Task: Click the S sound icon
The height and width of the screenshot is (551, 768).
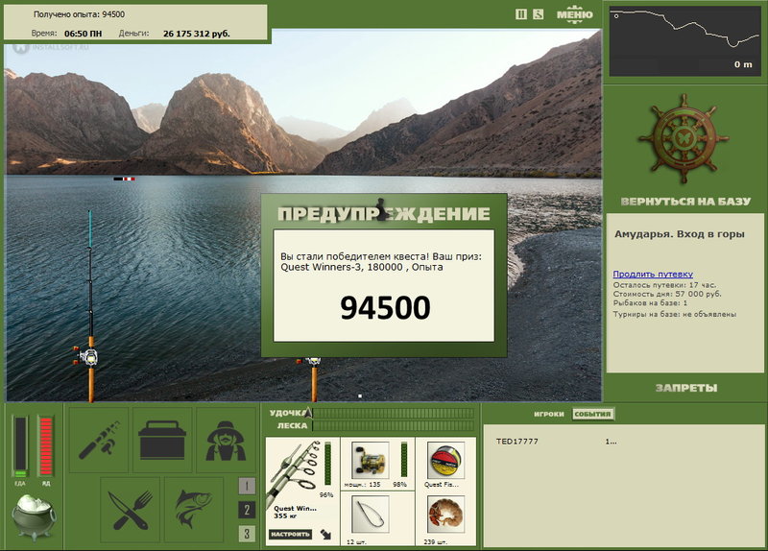Action: tap(539, 14)
